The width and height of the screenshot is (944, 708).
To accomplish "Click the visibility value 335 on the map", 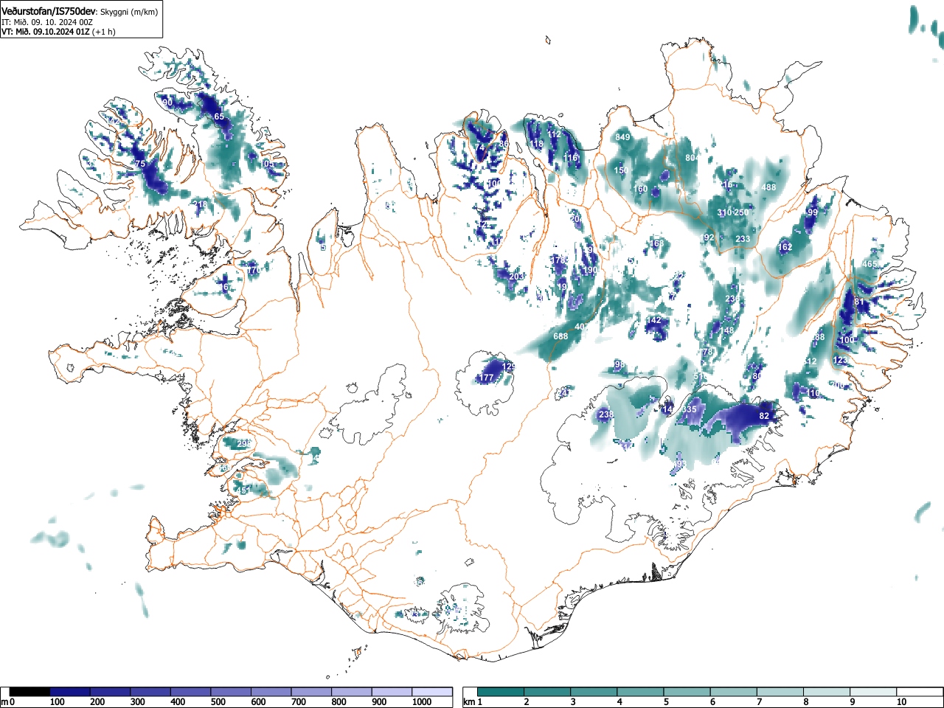I will click(690, 409).
